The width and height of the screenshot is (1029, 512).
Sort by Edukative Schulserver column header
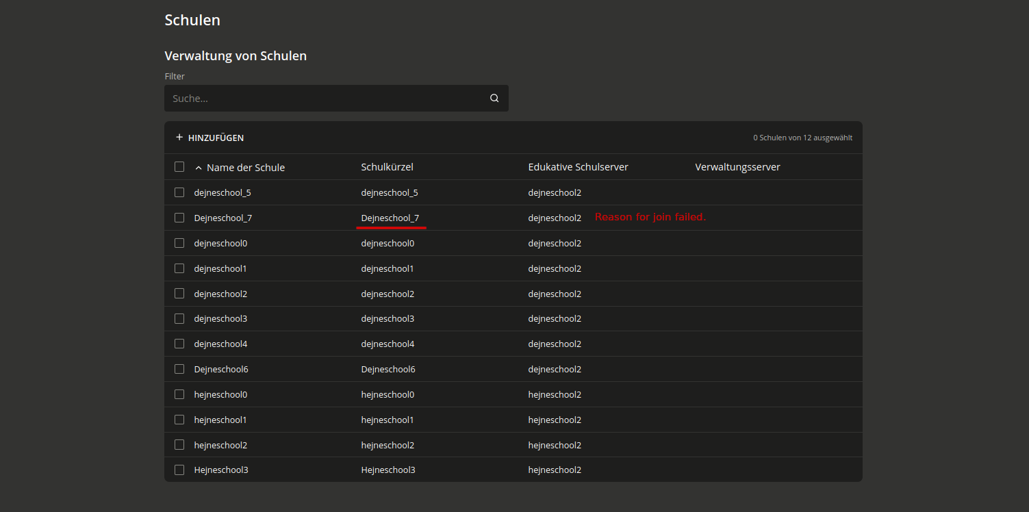pyautogui.click(x=578, y=167)
